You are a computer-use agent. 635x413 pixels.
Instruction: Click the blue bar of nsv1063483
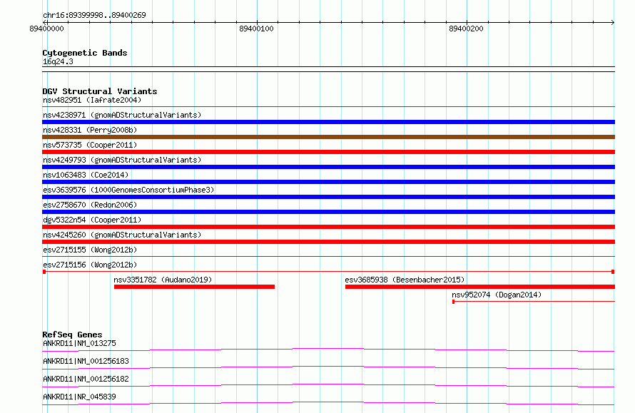328,182
